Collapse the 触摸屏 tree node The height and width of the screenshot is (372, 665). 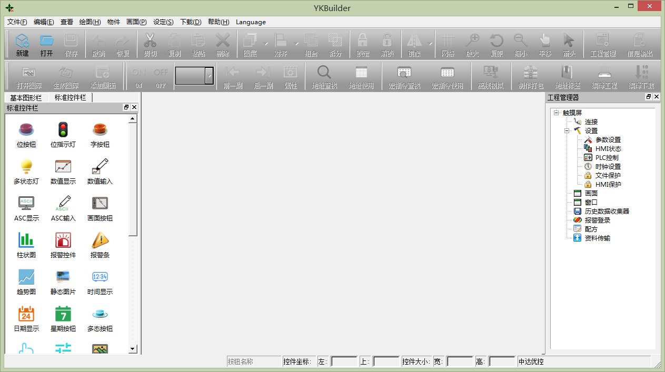(556, 113)
